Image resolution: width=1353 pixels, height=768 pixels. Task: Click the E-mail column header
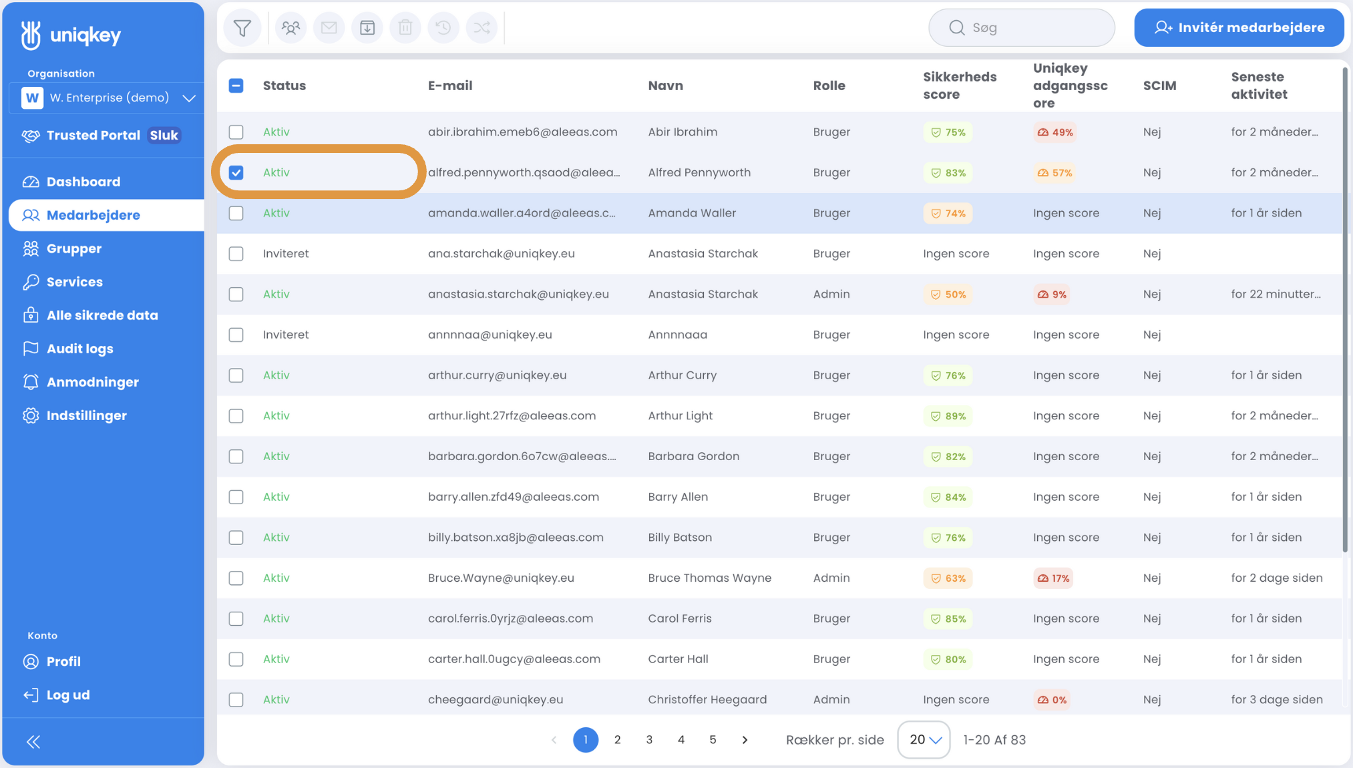click(450, 85)
